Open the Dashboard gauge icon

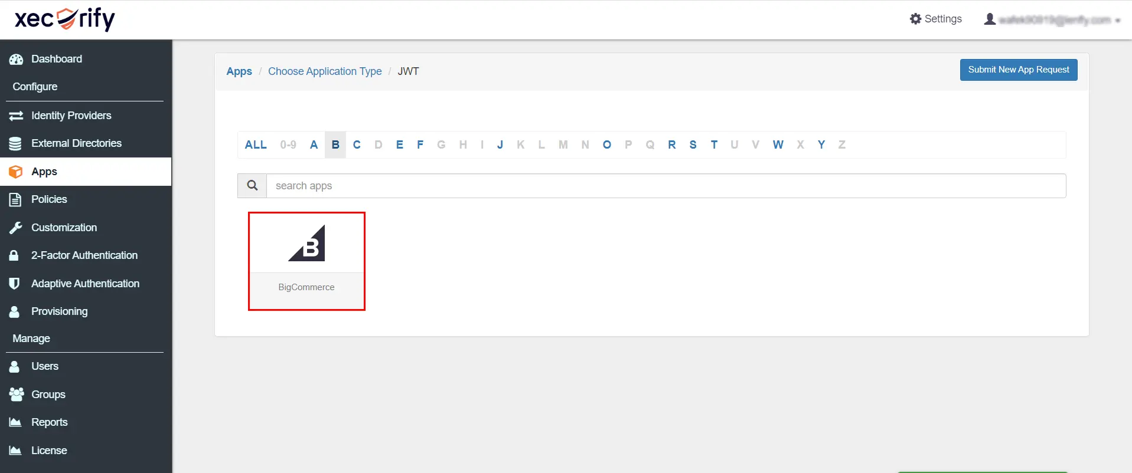pos(16,59)
